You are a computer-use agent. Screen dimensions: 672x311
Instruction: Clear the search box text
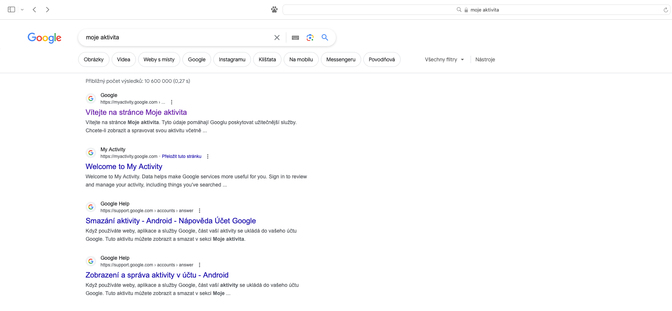point(277,38)
